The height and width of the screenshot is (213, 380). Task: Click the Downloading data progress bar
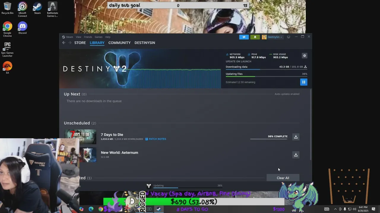coord(266,70)
